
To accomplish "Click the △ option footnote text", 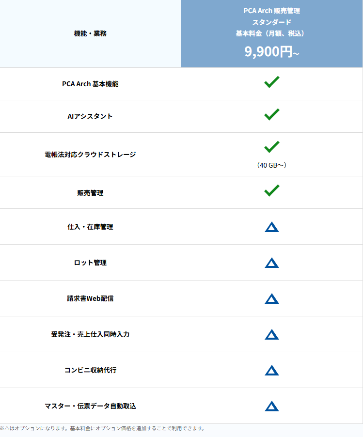I will (103, 428).
